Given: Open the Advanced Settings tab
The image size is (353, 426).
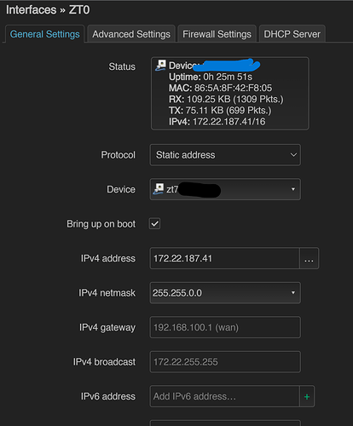Looking at the screenshot, I should click(131, 34).
